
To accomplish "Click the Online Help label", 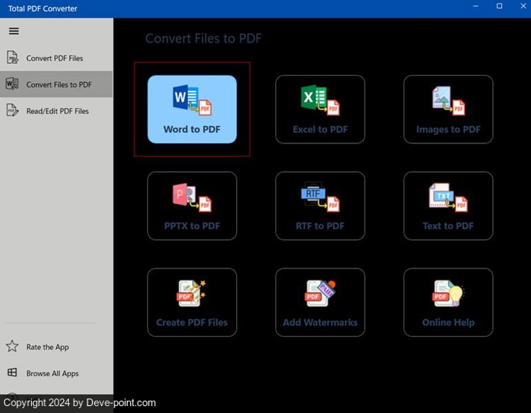I will tap(448, 323).
